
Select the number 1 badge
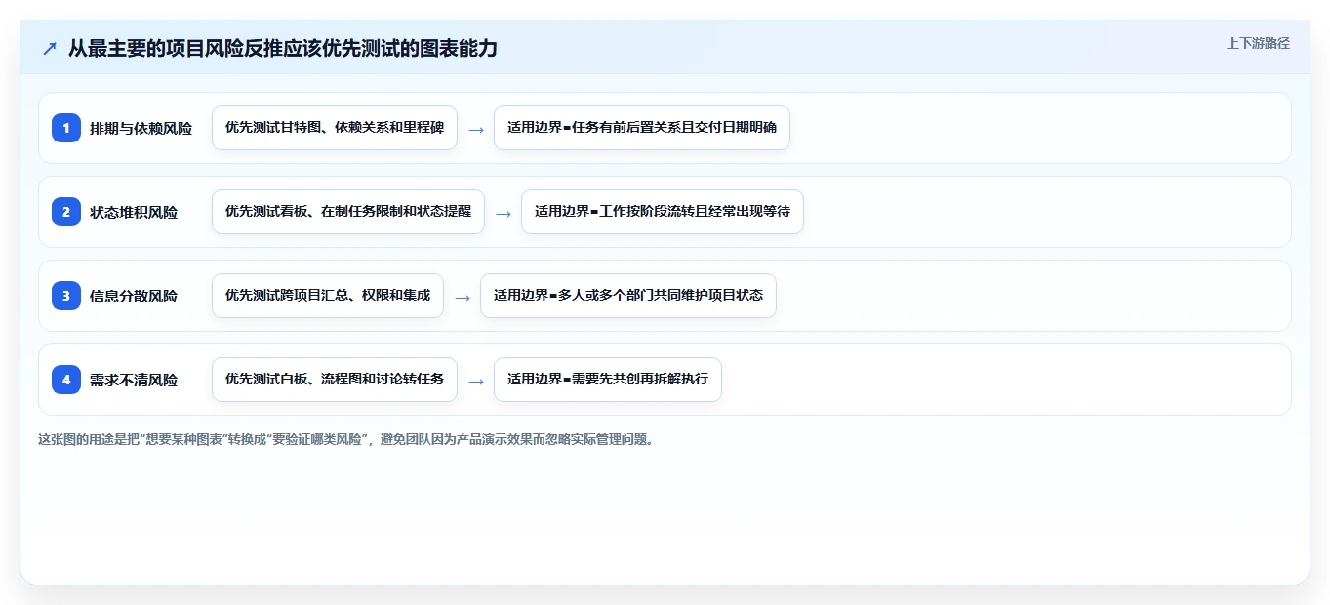pyautogui.click(x=66, y=128)
